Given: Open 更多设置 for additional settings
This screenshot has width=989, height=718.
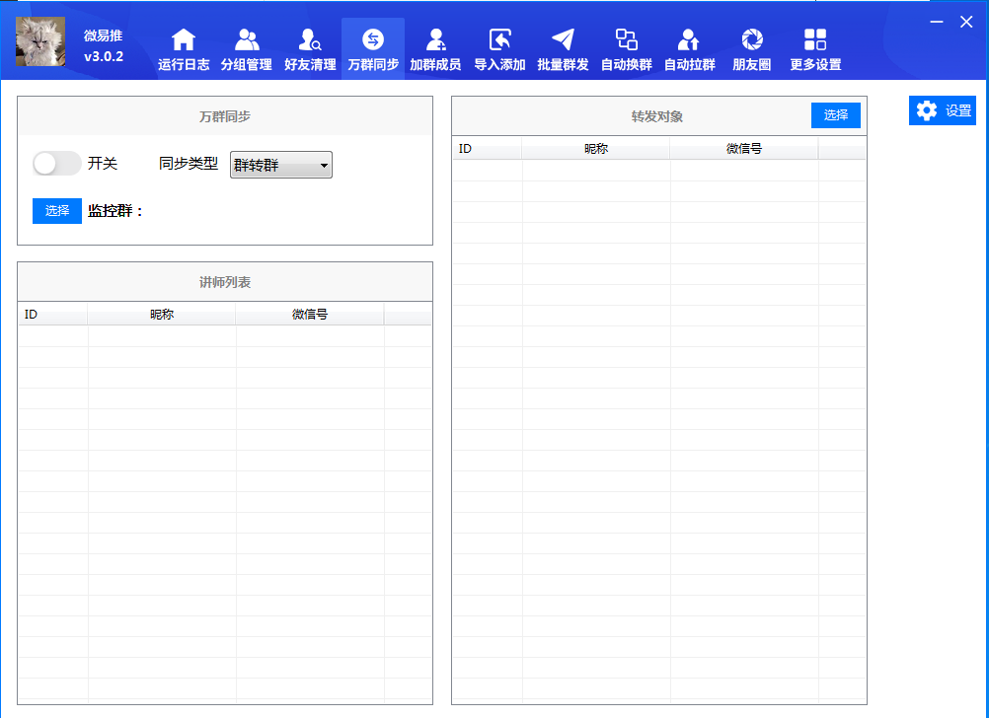Looking at the screenshot, I should click(x=815, y=46).
